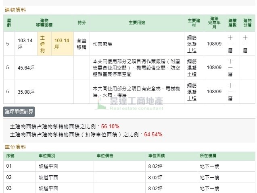
Task: Click the 35.08坪 area cell
Action: pyautogui.click(x=26, y=92)
